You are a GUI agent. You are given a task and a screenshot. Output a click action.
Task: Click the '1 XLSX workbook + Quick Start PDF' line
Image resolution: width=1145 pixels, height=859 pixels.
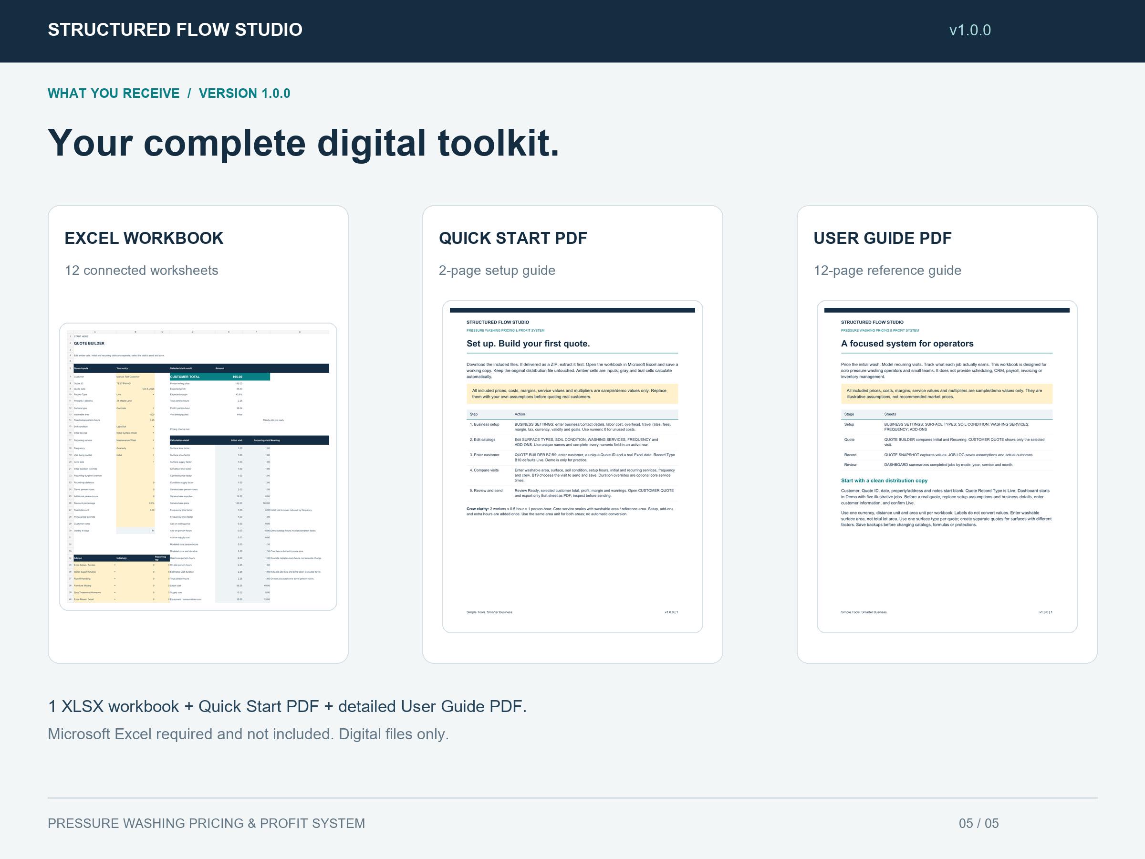pos(287,707)
